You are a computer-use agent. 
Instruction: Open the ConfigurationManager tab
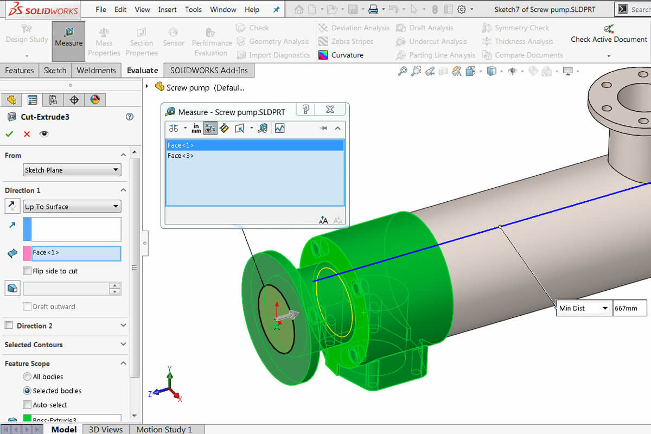click(53, 100)
